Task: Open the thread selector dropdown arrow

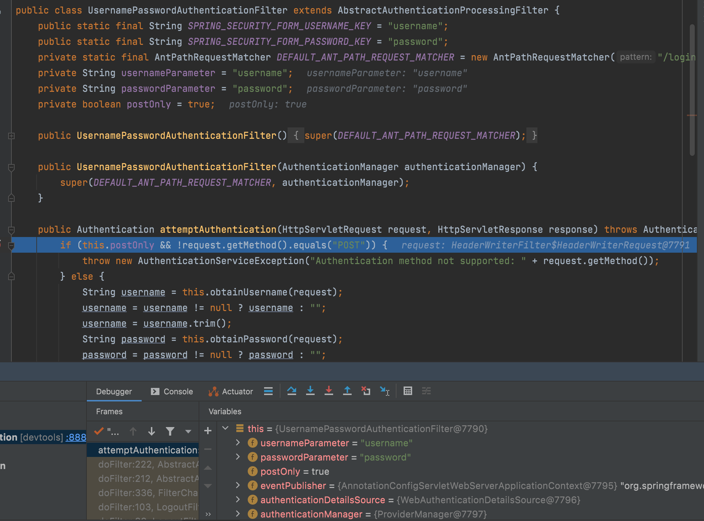Action: pos(188,432)
